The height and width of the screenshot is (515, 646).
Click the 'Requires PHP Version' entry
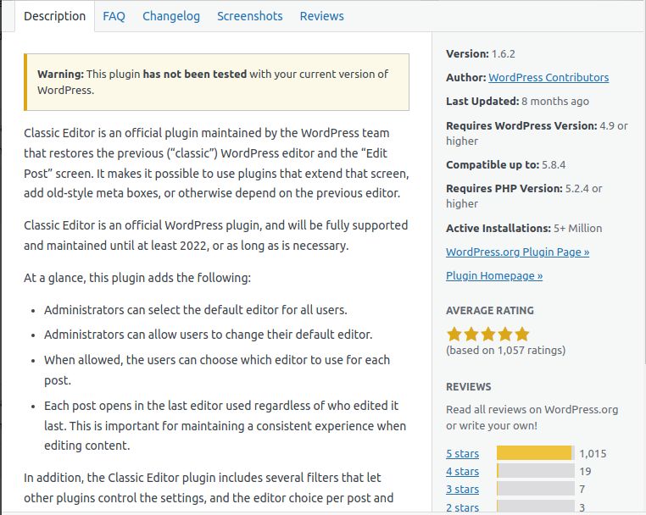[x=524, y=196]
